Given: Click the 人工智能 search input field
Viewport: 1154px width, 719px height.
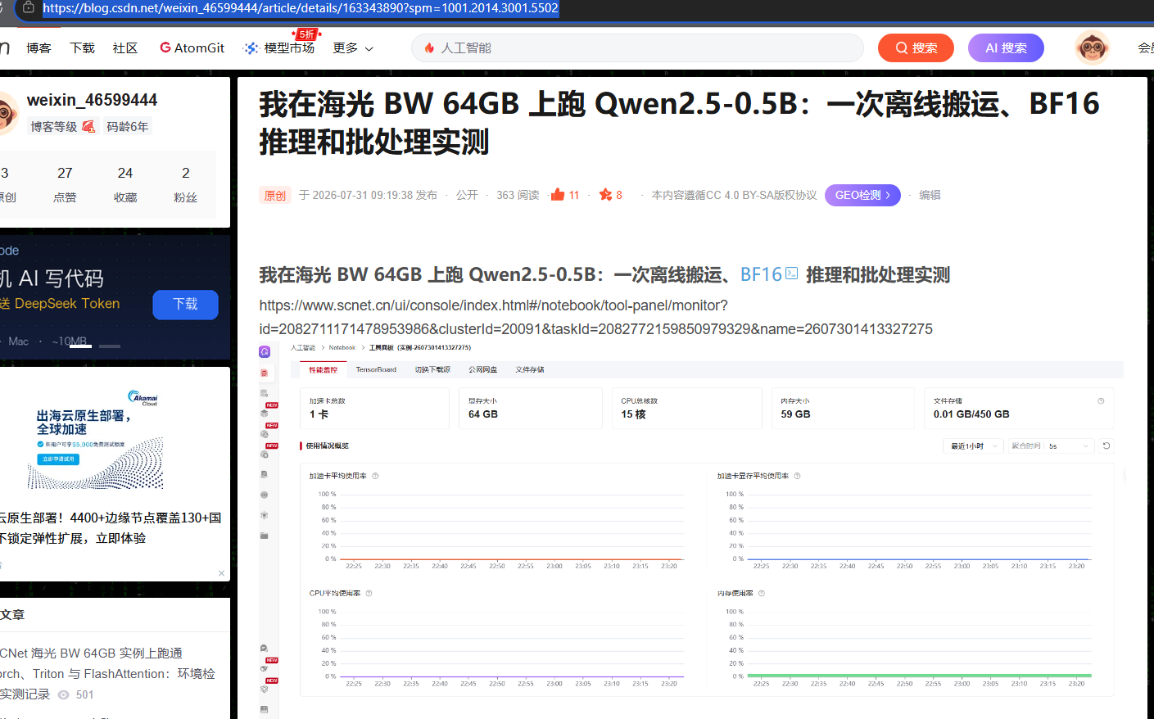Looking at the screenshot, I should coord(637,48).
